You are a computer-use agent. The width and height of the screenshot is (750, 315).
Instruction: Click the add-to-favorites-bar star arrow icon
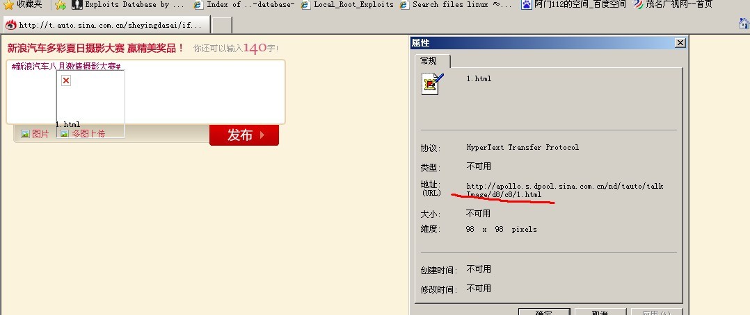[61, 5]
